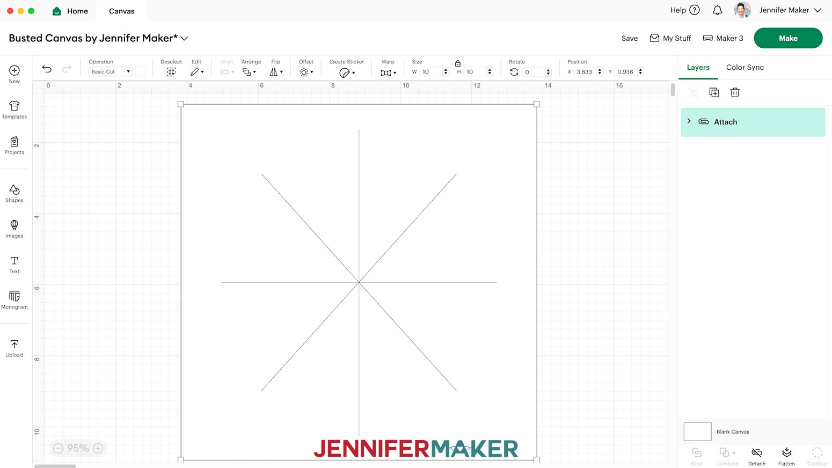Open the Align dropdown

(228, 72)
